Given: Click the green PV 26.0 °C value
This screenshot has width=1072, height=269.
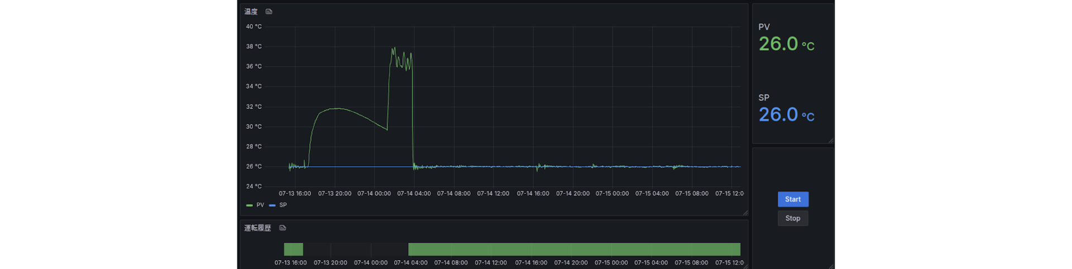Looking at the screenshot, I should point(786,44).
